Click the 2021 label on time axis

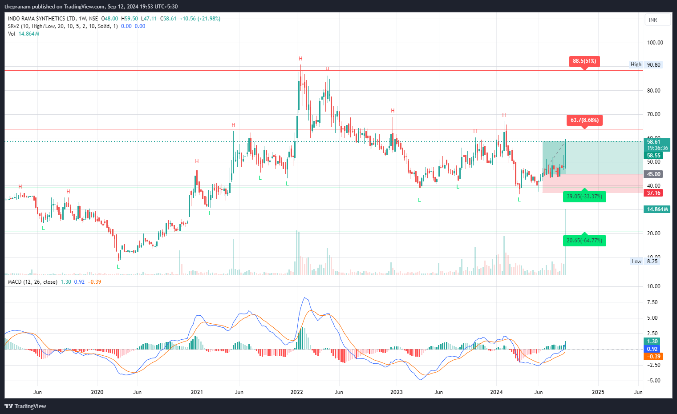click(x=197, y=392)
